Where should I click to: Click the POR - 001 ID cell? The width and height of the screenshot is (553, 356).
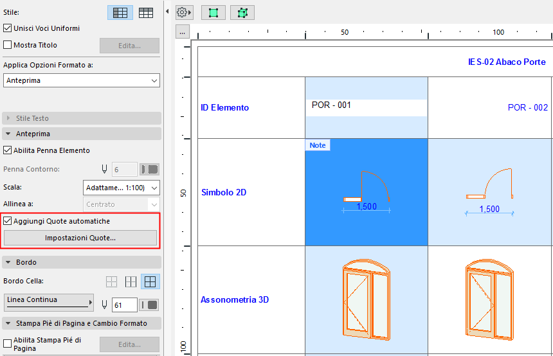(x=367, y=107)
